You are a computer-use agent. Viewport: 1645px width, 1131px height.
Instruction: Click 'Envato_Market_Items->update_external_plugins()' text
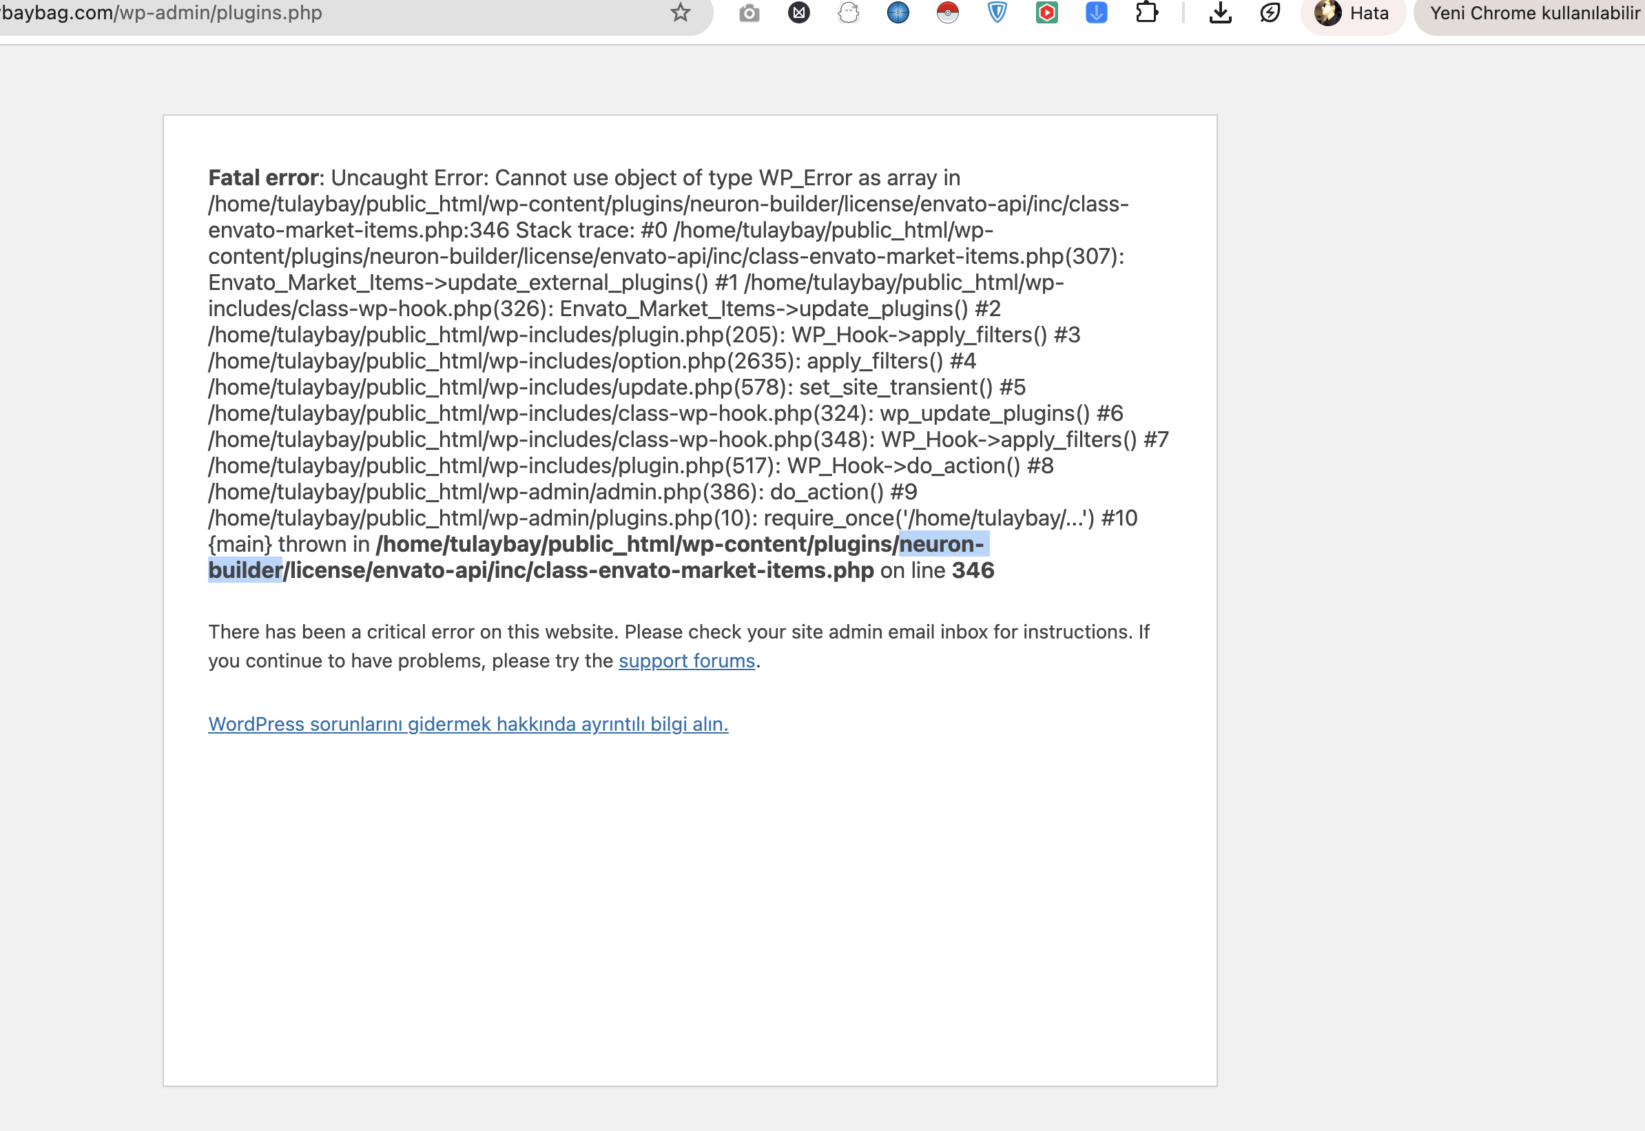pos(459,282)
